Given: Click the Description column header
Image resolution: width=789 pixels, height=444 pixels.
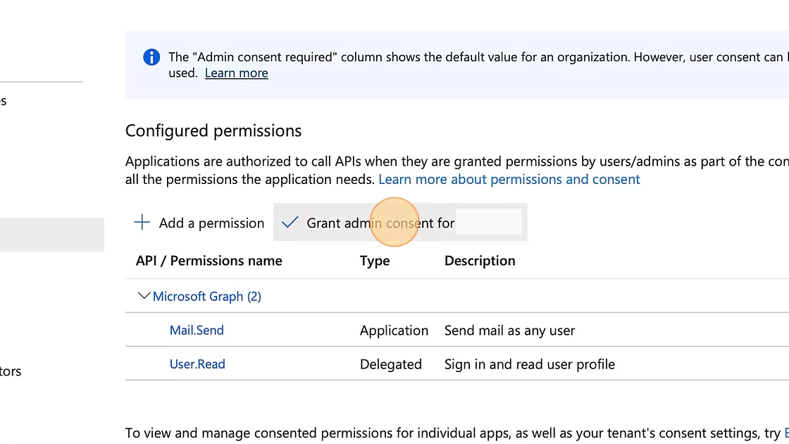Looking at the screenshot, I should click(x=480, y=261).
